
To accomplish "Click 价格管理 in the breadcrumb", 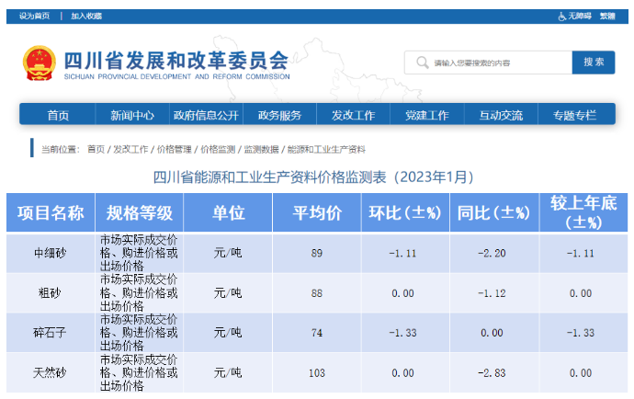I will point(175,149).
